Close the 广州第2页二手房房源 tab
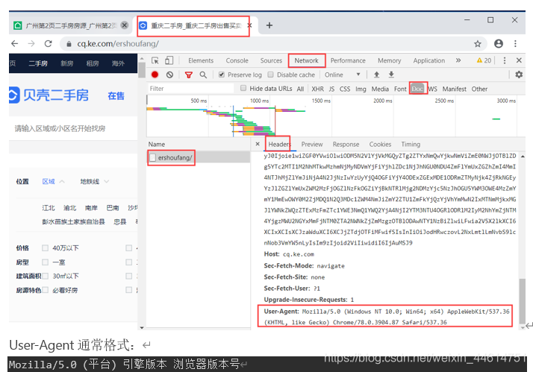533x372 pixels. pyautogui.click(x=125, y=25)
